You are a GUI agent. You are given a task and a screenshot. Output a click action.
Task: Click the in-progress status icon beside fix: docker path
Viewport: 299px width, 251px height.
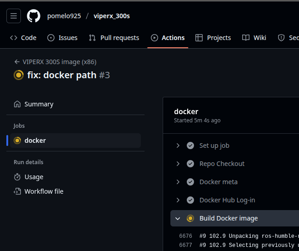[19, 75]
